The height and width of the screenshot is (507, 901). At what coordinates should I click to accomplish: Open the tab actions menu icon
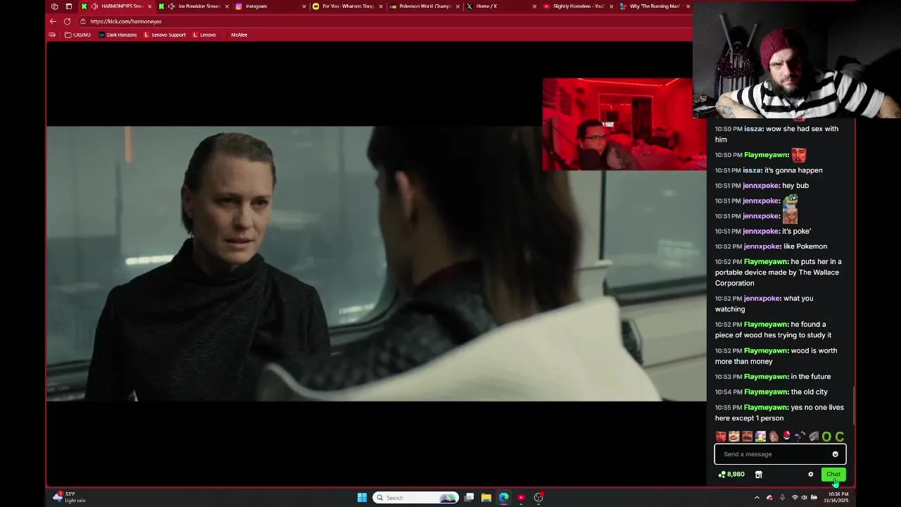(68, 6)
